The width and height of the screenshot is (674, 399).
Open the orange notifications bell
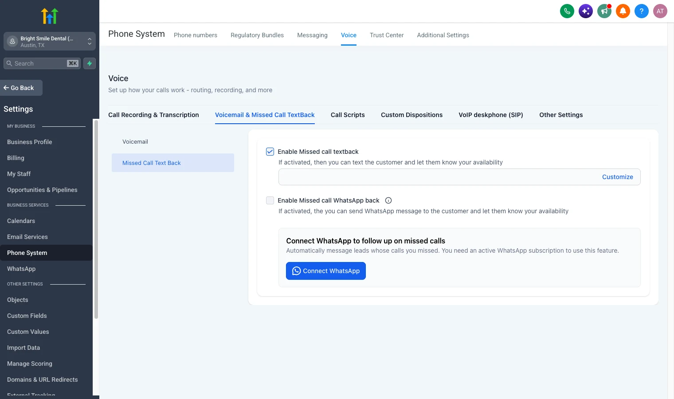[x=623, y=11]
